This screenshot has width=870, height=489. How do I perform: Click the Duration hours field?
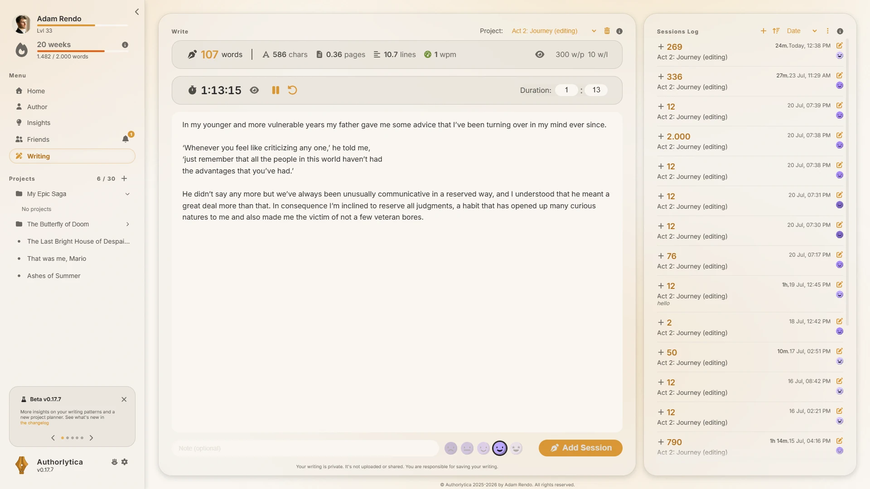566,90
